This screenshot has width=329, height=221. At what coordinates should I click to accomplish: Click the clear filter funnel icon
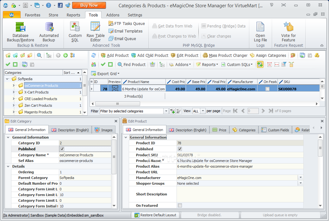[x=178, y=111]
